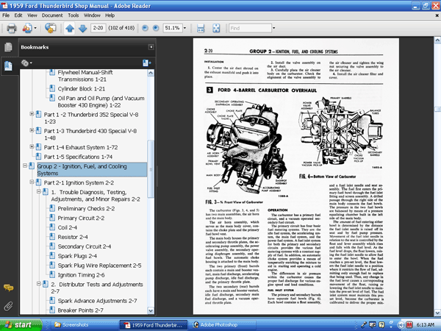Open the File menu
Screen dimensions: 441x331
(x=6, y=15)
